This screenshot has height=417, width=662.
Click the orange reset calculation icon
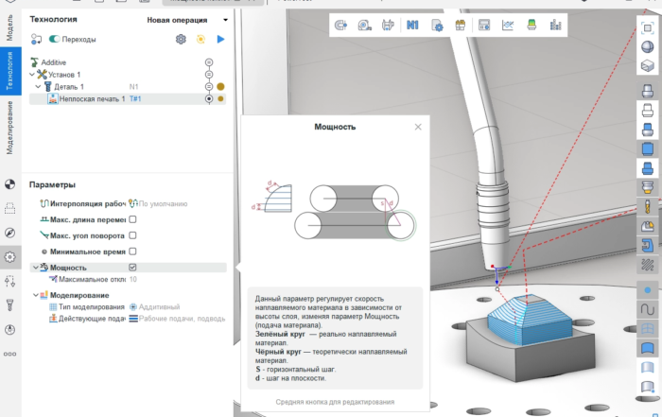[x=200, y=39]
